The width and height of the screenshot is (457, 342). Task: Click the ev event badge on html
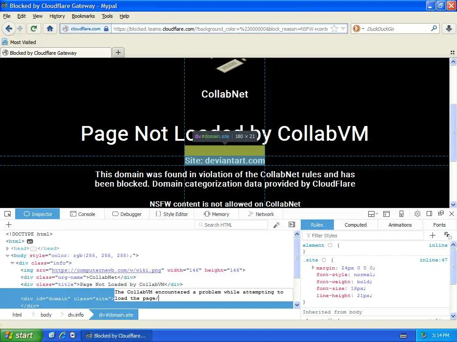pyautogui.click(x=30, y=241)
